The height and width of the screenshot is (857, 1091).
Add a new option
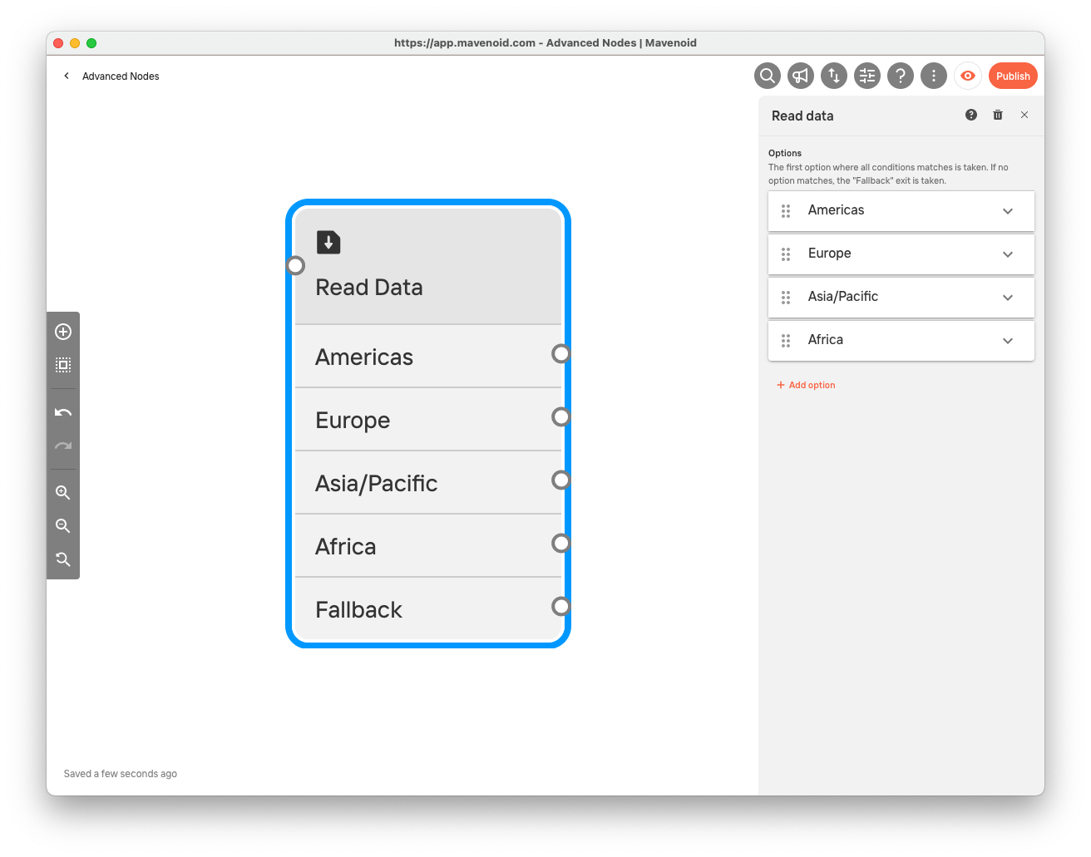[x=806, y=385]
